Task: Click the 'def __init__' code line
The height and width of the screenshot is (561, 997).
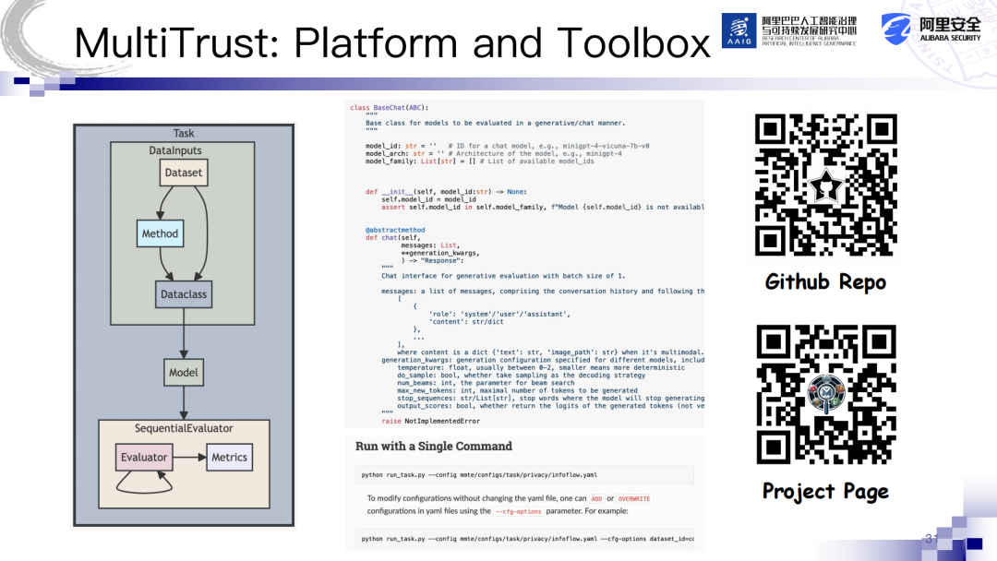Action: (446, 192)
